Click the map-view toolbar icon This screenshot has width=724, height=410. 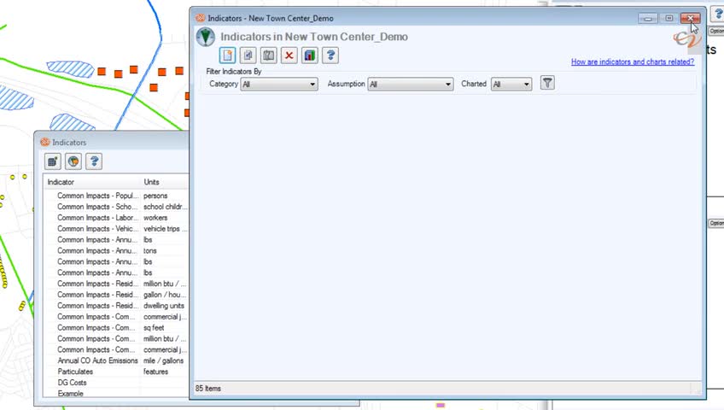coord(269,56)
